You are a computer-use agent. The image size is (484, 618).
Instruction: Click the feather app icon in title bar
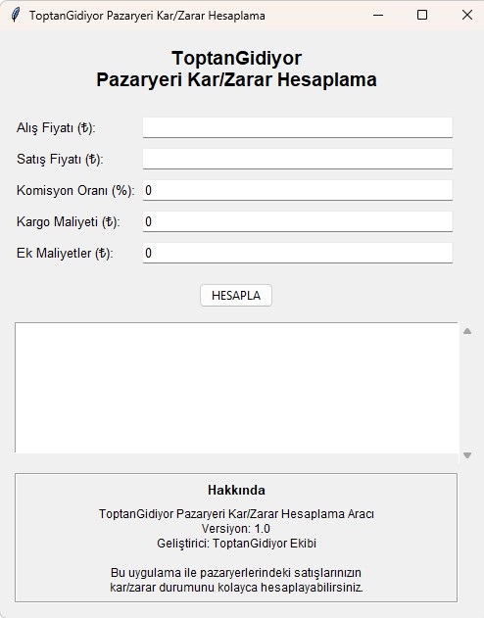tap(16, 16)
